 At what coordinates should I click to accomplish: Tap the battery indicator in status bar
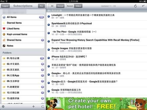coord(145,1)
